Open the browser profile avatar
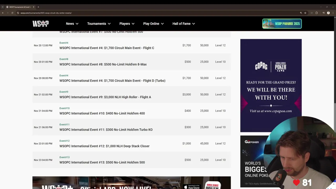 [328, 13]
